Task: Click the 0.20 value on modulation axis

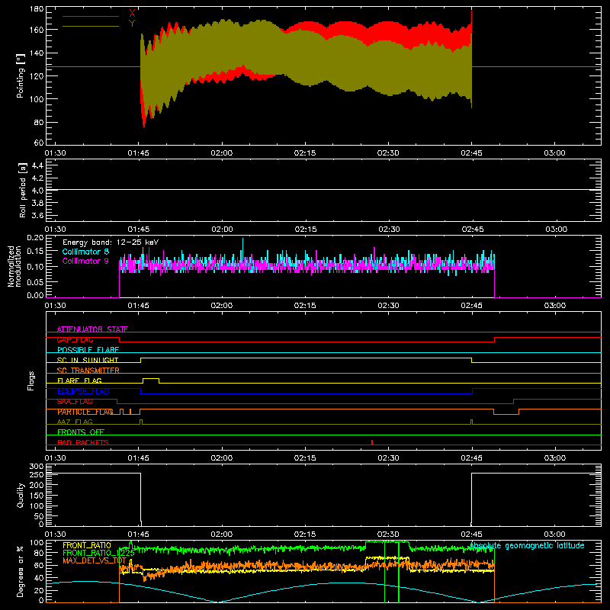Action: point(35,237)
